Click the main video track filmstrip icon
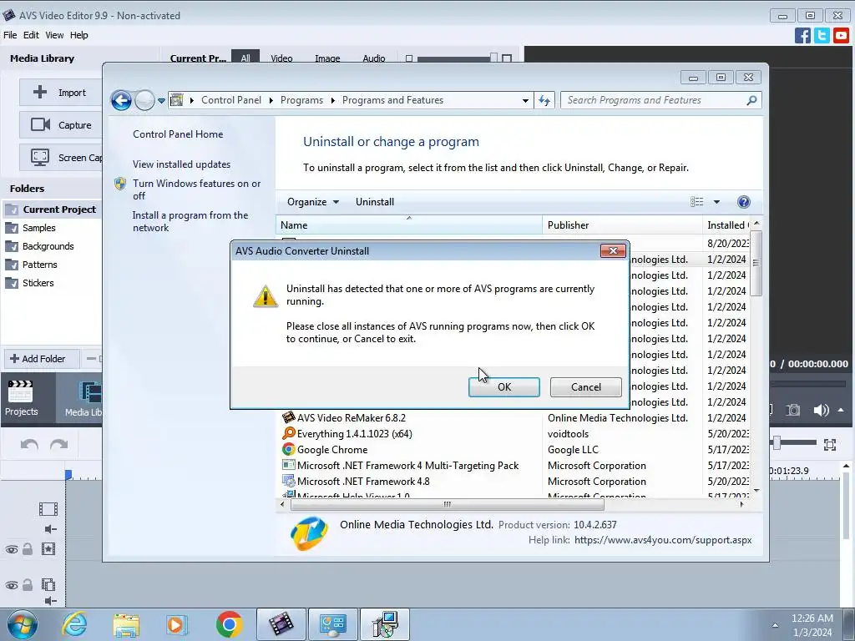 (x=48, y=509)
